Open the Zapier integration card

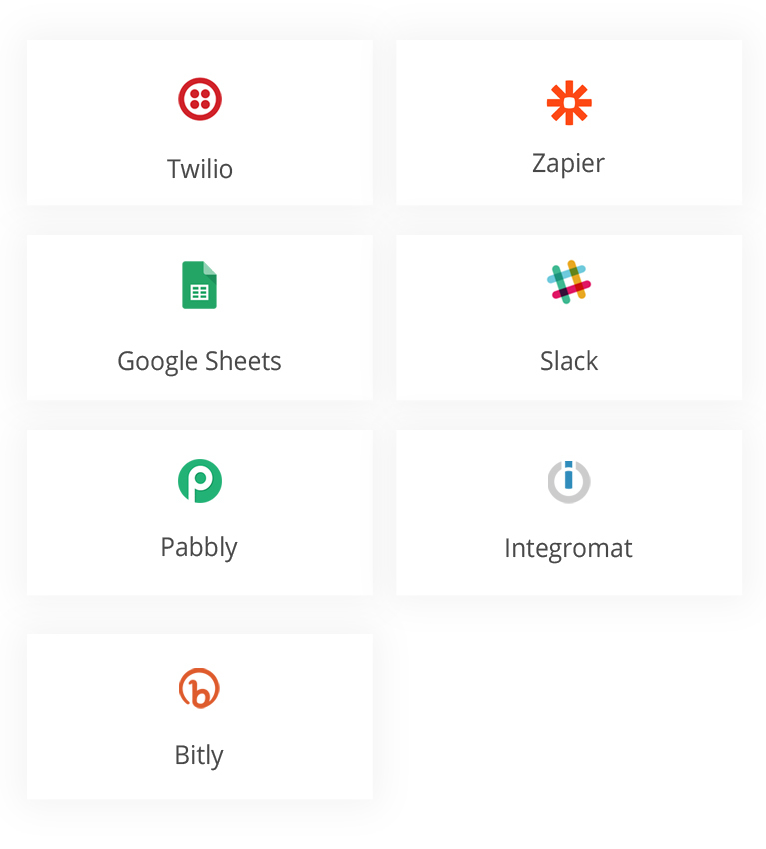569,123
